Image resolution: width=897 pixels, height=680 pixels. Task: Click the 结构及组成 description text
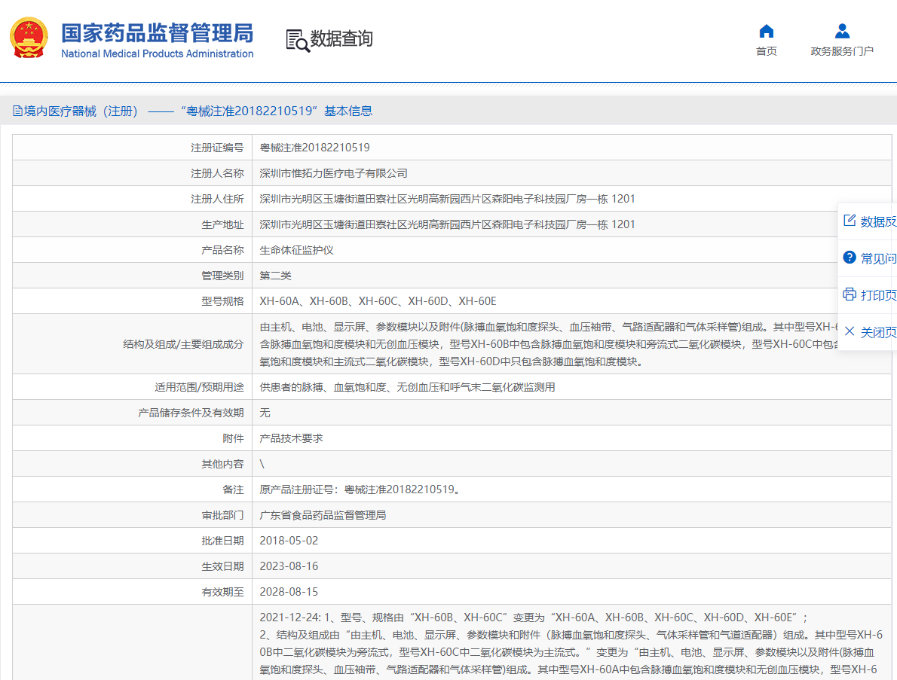click(550, 344)
